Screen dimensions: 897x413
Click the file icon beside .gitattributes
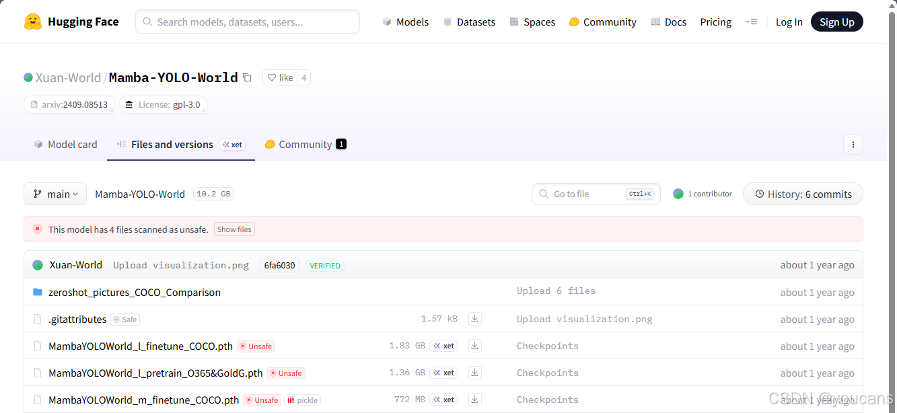pos(38,319)
